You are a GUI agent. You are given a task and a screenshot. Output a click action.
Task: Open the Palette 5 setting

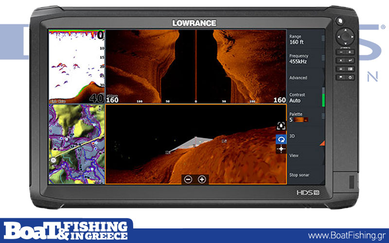coord(306,117)
